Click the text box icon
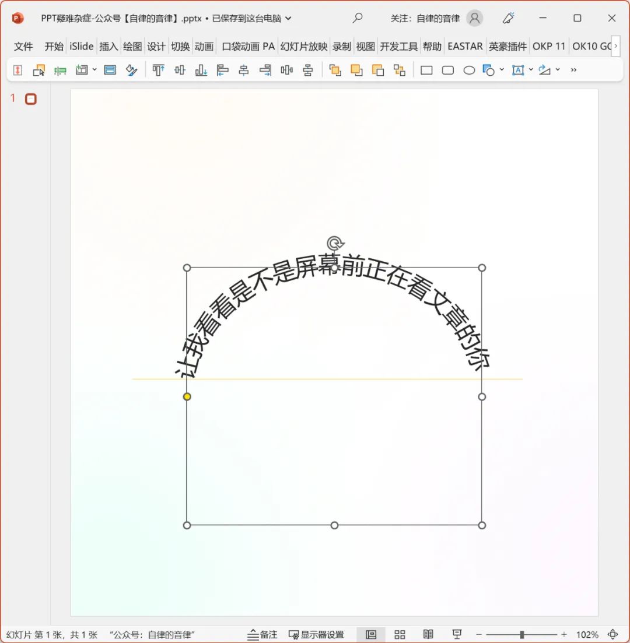Image resolution: width=630 pixels, height=643 pixels. (x=518, y=70)
